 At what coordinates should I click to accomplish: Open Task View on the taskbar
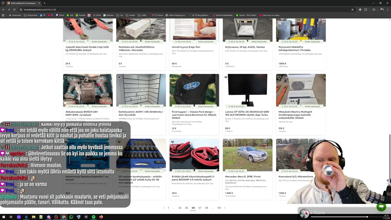pos(11,217)
